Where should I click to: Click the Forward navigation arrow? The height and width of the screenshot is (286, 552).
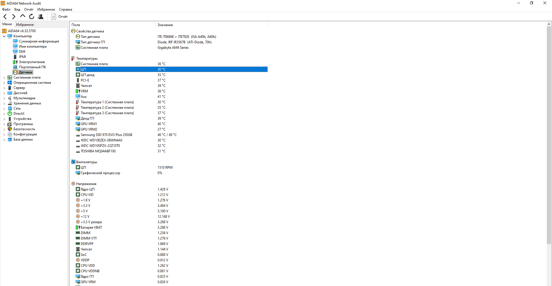[x=14, y=17]
